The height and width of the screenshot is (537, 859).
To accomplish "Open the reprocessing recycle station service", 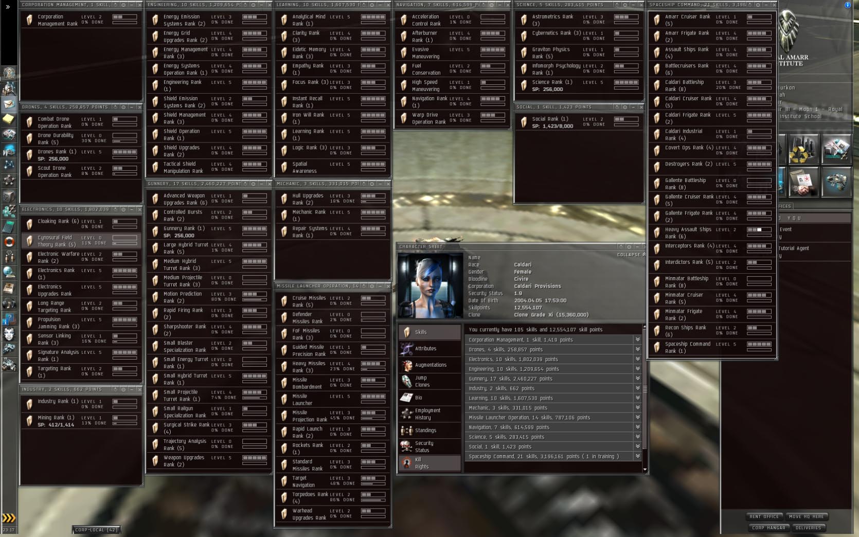I will point(804,149).
